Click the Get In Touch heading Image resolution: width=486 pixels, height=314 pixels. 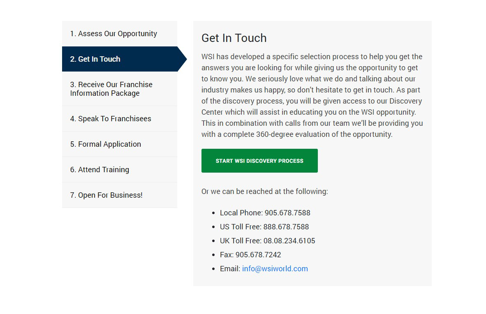pyautogui.click(x=234, y=38)
